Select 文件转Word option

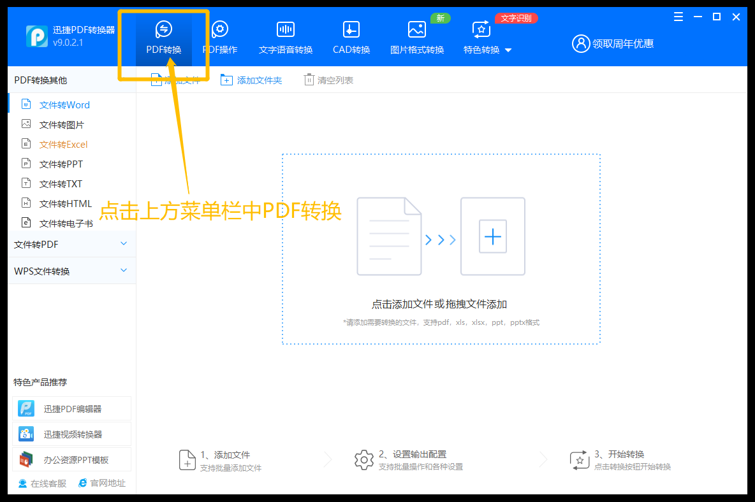point(72,105)
